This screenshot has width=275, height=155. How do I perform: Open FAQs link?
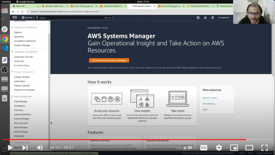(205, 110)
